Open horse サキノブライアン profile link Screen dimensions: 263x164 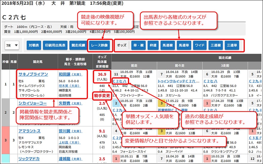click(33, 74)
